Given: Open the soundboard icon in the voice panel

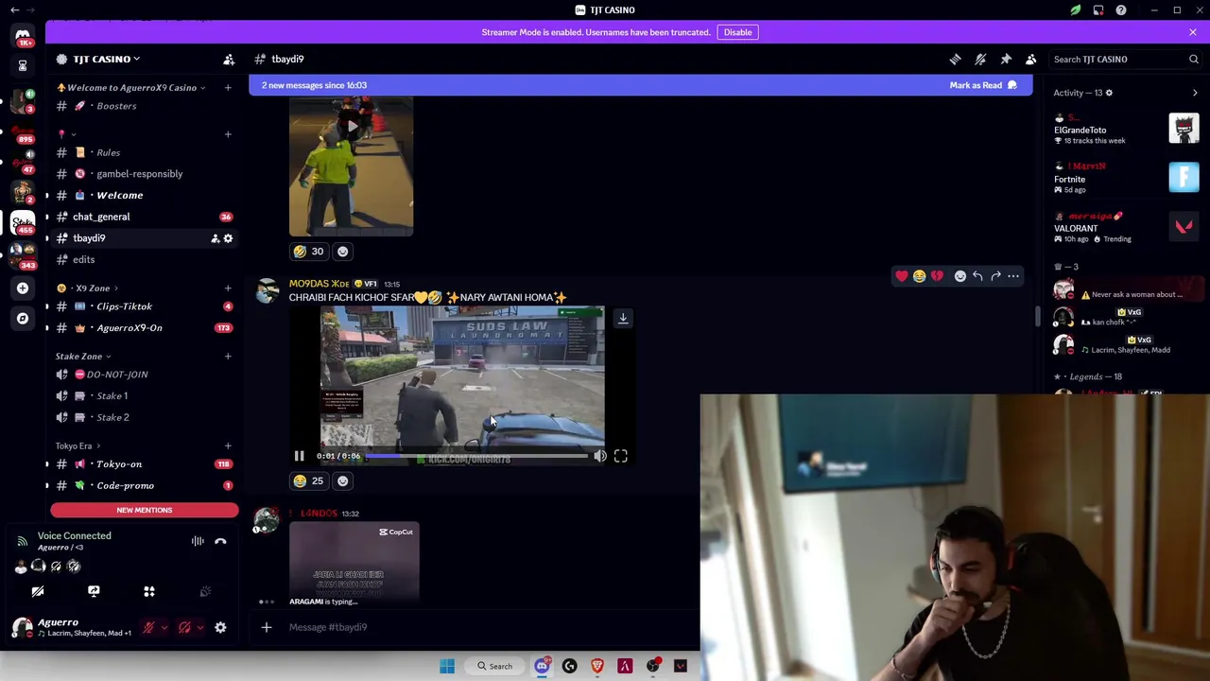Looking at the screenshot, I should point(205,591).
